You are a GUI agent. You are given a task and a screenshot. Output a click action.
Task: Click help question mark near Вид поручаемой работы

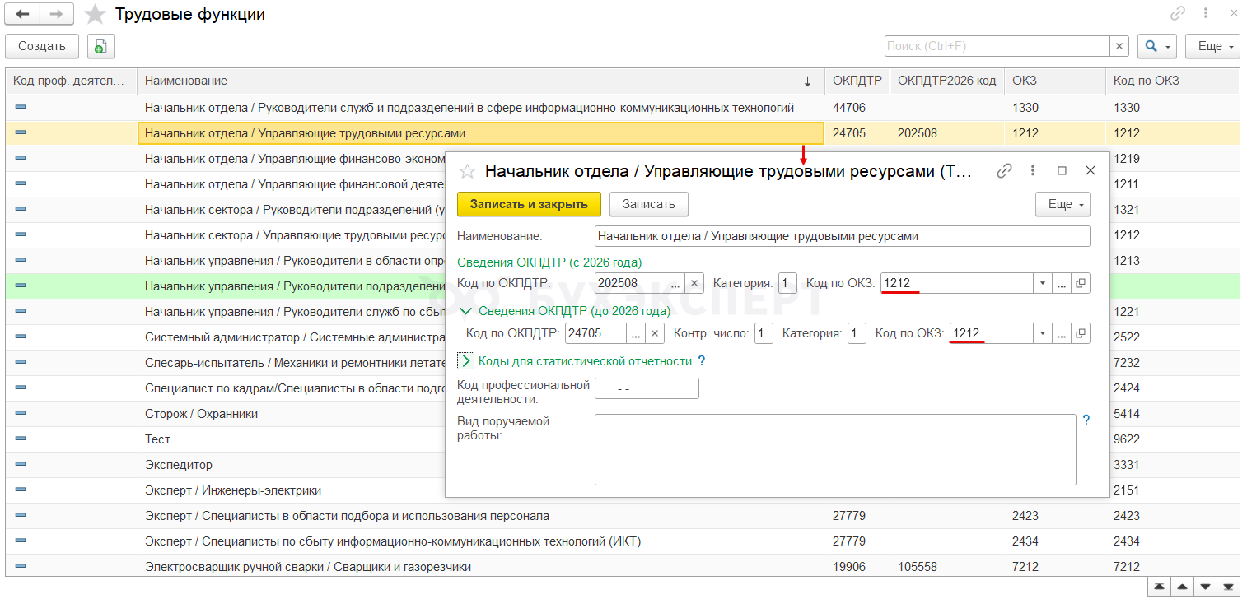point(1086,420)
